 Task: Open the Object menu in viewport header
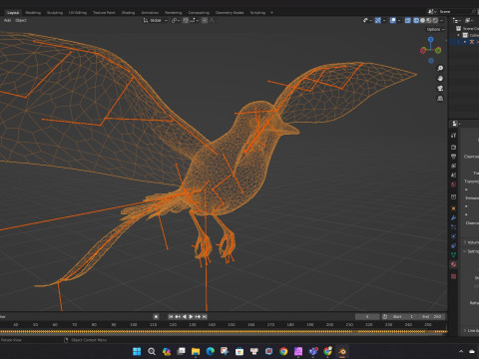(x=21, y=20)
